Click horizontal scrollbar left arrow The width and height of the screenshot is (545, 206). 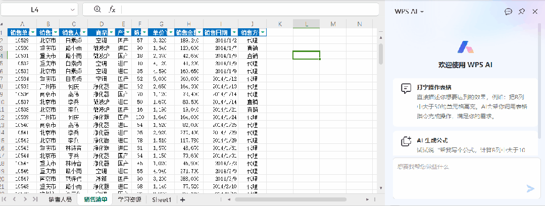click(x=229, y=200)
